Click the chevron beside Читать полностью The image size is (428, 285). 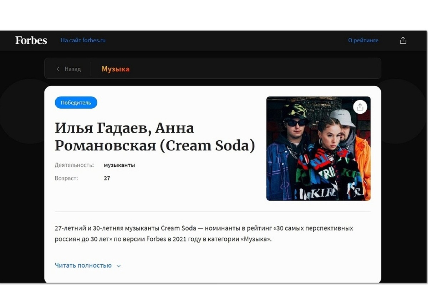[119, 266]
